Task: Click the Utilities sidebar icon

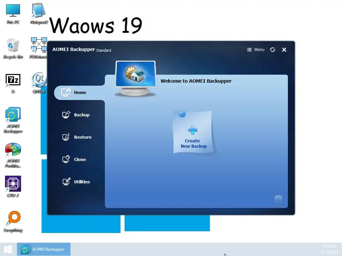Action: point(66,181)
